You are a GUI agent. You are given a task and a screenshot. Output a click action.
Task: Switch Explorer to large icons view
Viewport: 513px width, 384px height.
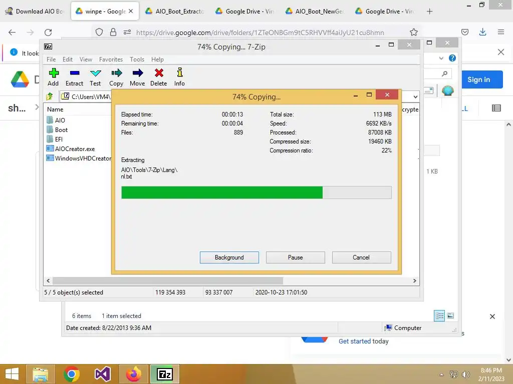click(450, 315)
